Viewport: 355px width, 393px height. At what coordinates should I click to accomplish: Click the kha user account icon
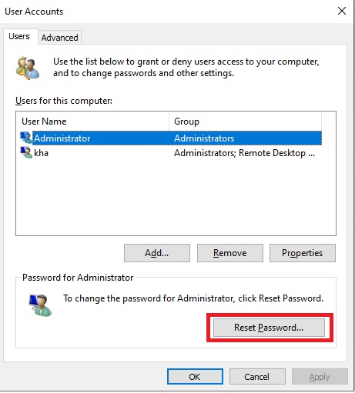point(26,152)
